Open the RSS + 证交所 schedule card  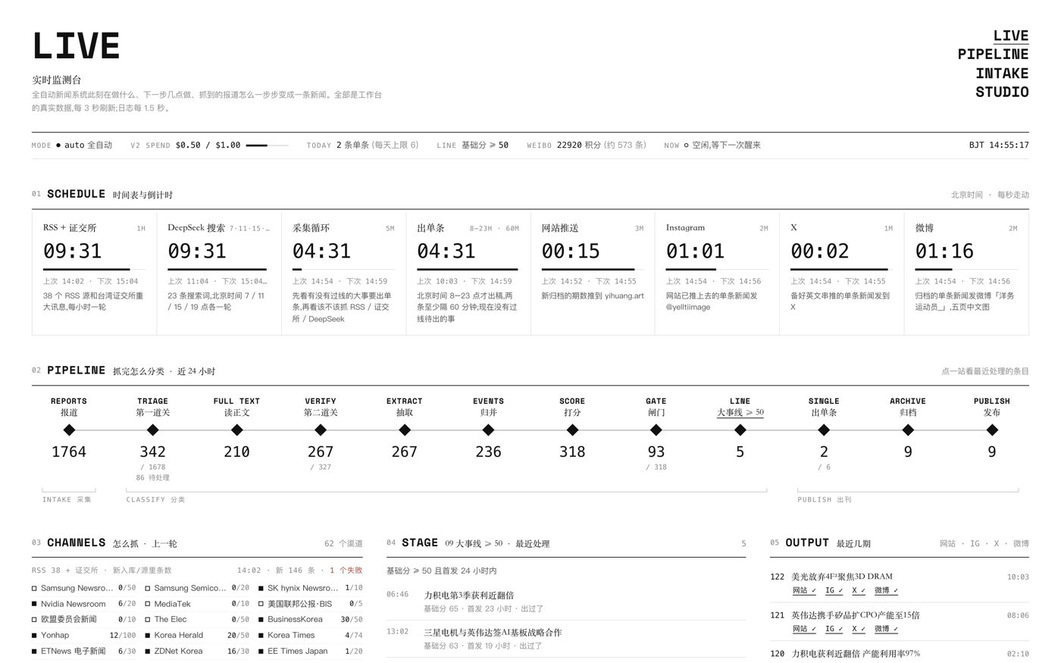pyautogui.click(x=94, y=273)
